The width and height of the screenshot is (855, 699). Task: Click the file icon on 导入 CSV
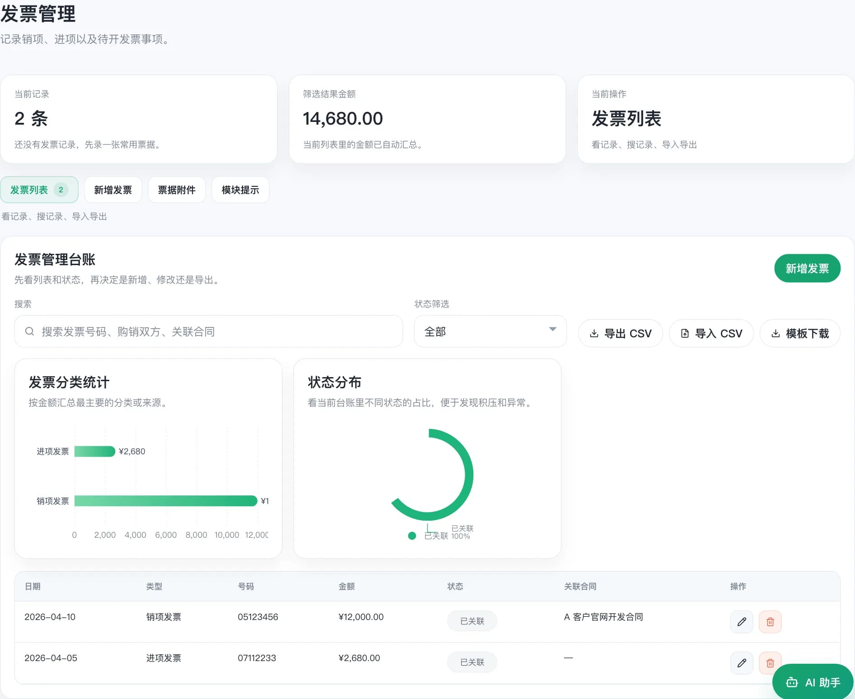point(685,333)
